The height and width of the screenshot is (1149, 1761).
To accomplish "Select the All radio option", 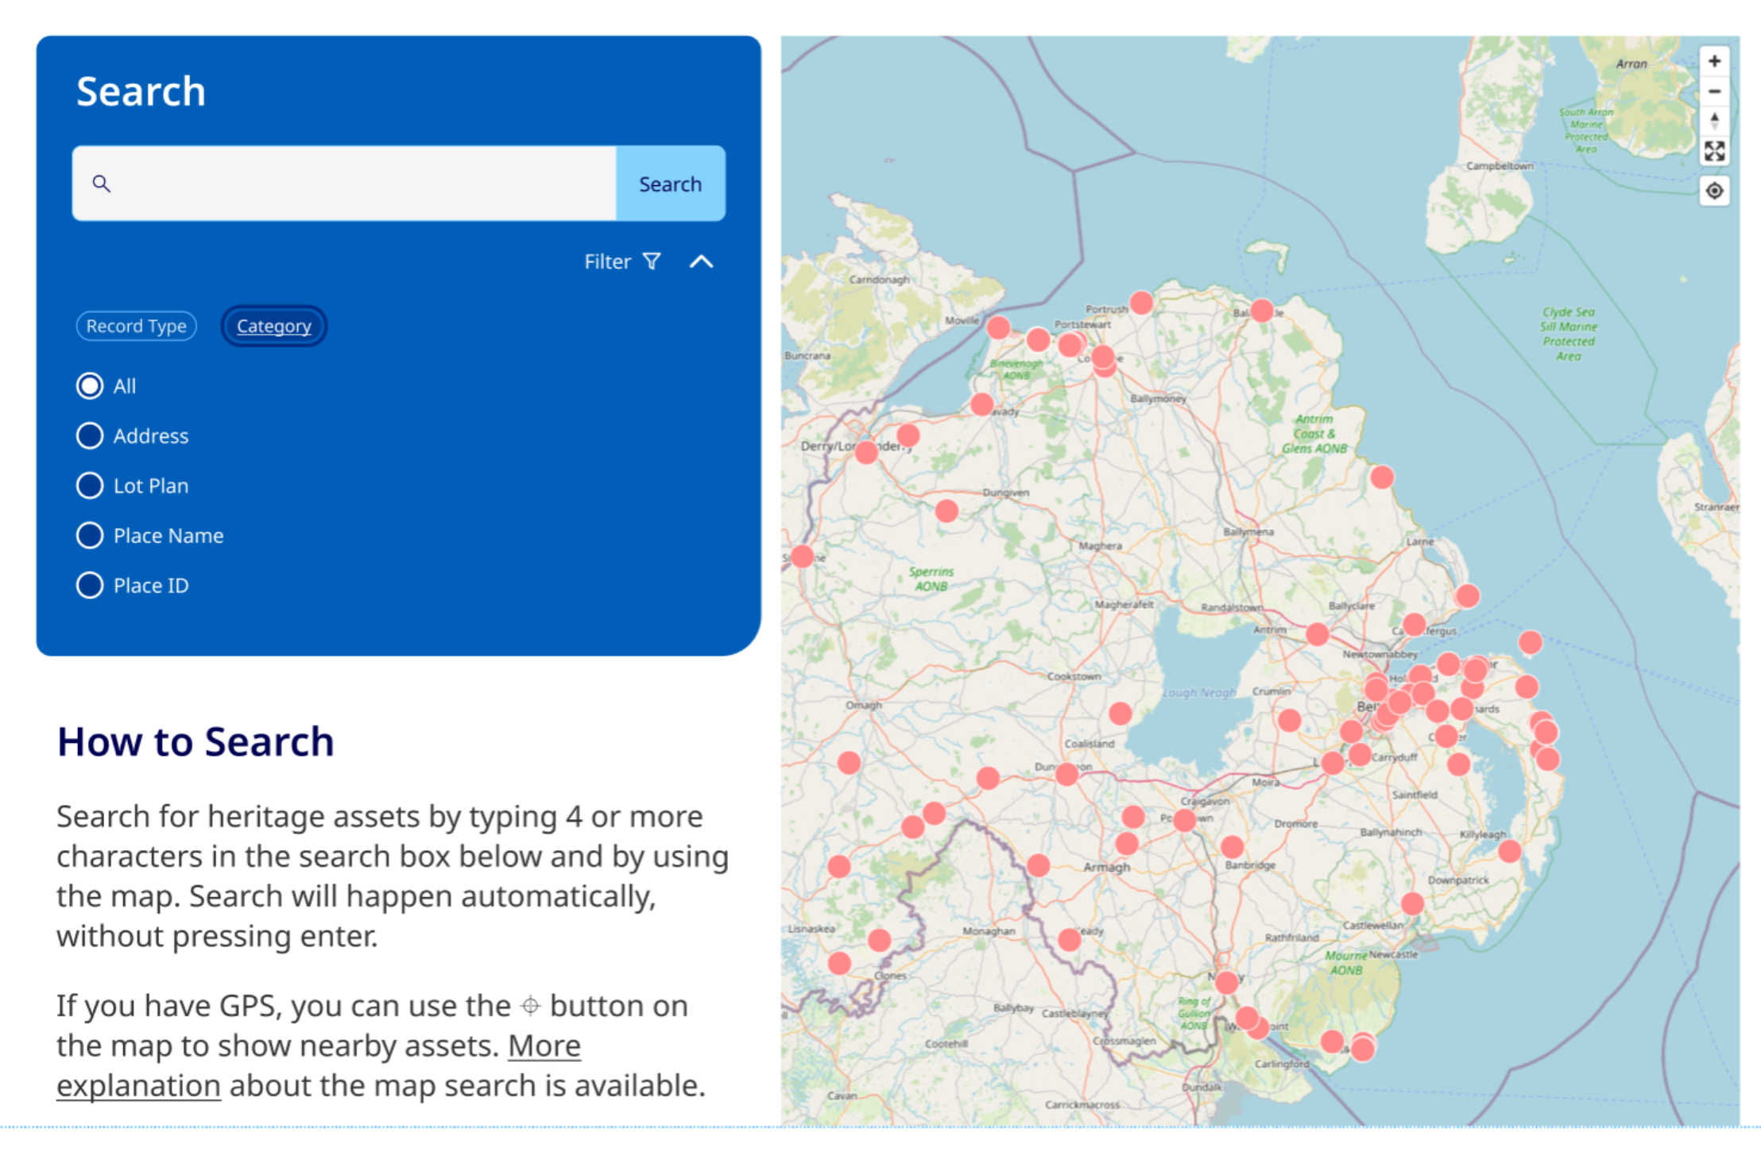I will (90, 386).
